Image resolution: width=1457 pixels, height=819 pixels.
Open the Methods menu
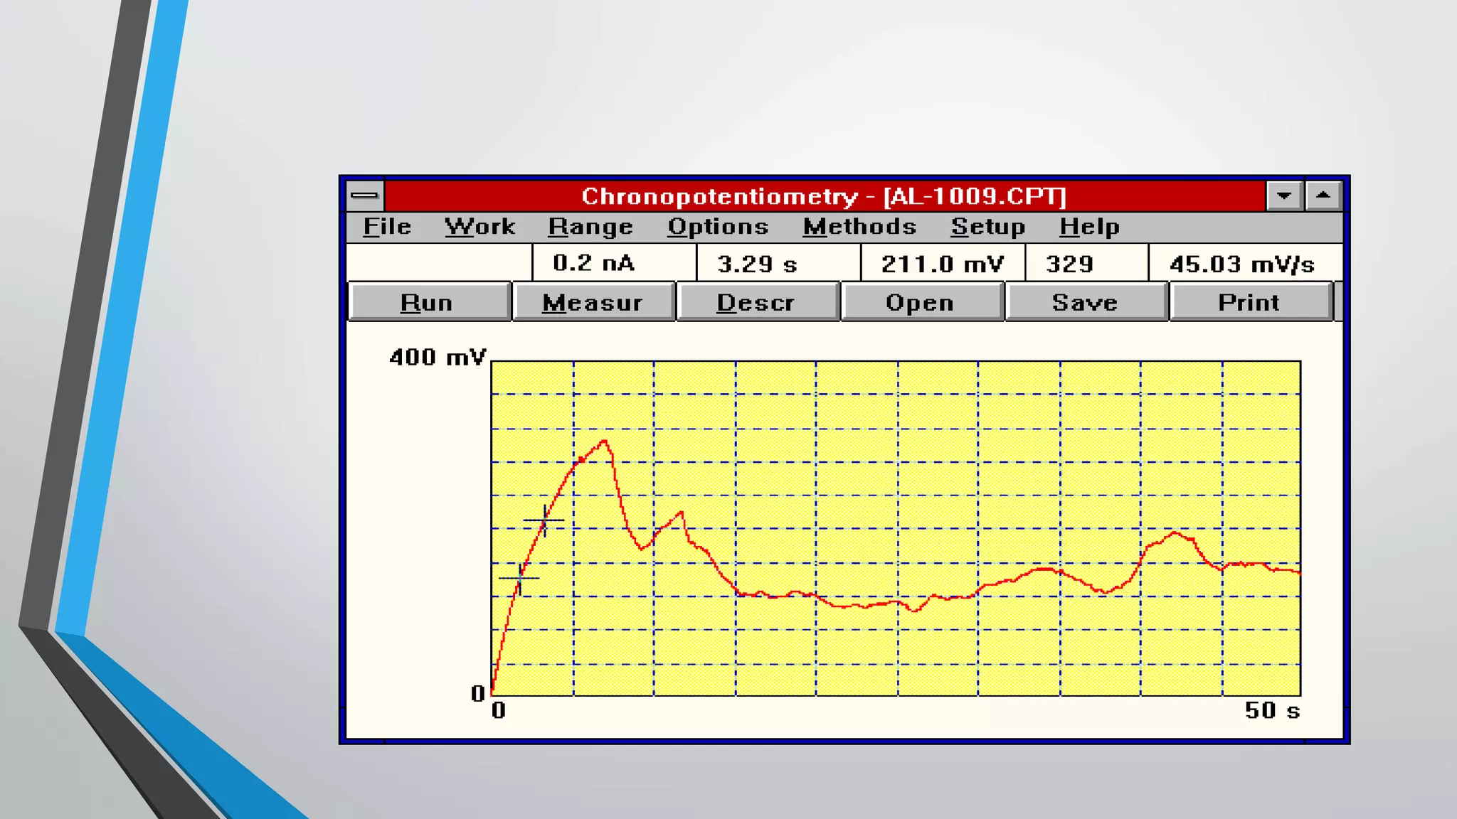tap(859, 227)
